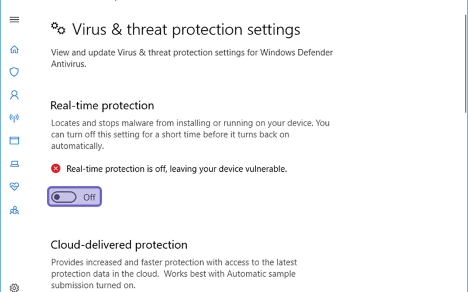Select the Real-time protection heading

pos(102,106)
